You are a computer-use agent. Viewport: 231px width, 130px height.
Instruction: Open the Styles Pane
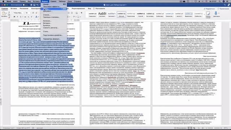[x=208, y=14]
